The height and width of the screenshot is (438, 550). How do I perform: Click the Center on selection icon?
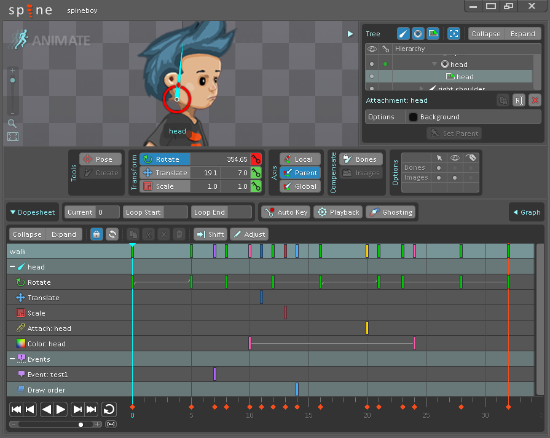tap(454, 34)
